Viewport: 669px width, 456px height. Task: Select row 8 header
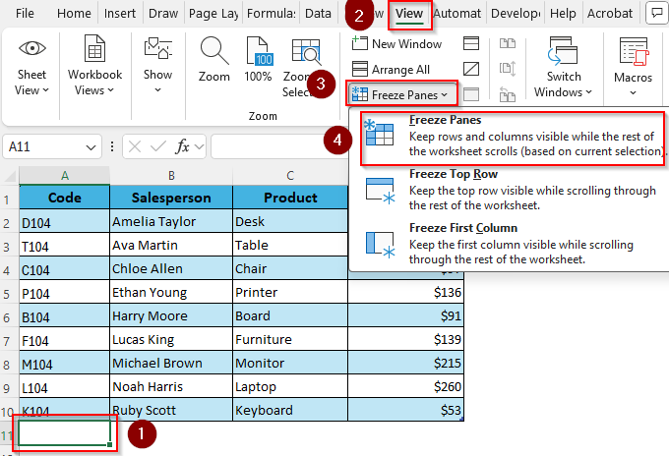pos(8,364)
